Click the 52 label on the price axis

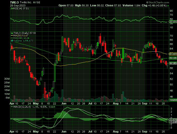click(x=171, y=79)
